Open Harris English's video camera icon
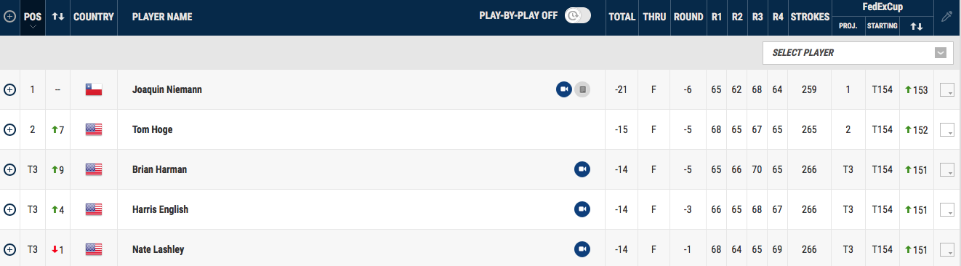Screen dimensions: 961x266 (x=582, y=209)
